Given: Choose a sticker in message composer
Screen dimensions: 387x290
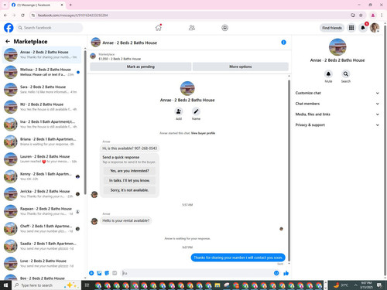Looking at the screenshot, I should pos(107,273).
